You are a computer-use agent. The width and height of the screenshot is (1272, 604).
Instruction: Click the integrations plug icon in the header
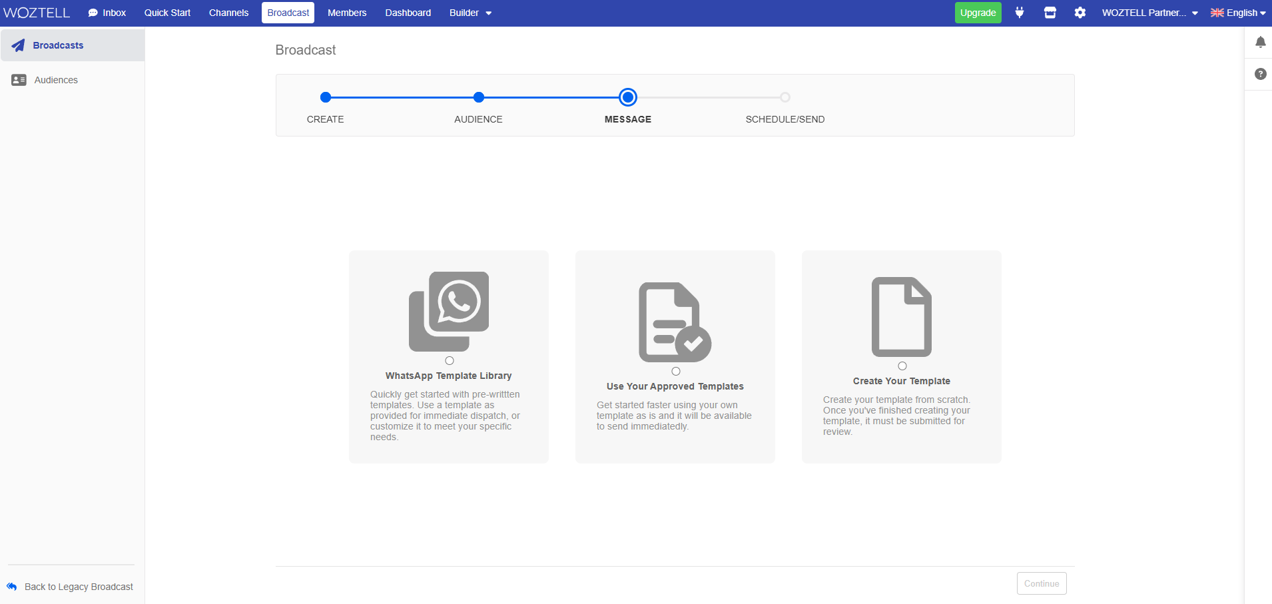(x=1020, y=13)
